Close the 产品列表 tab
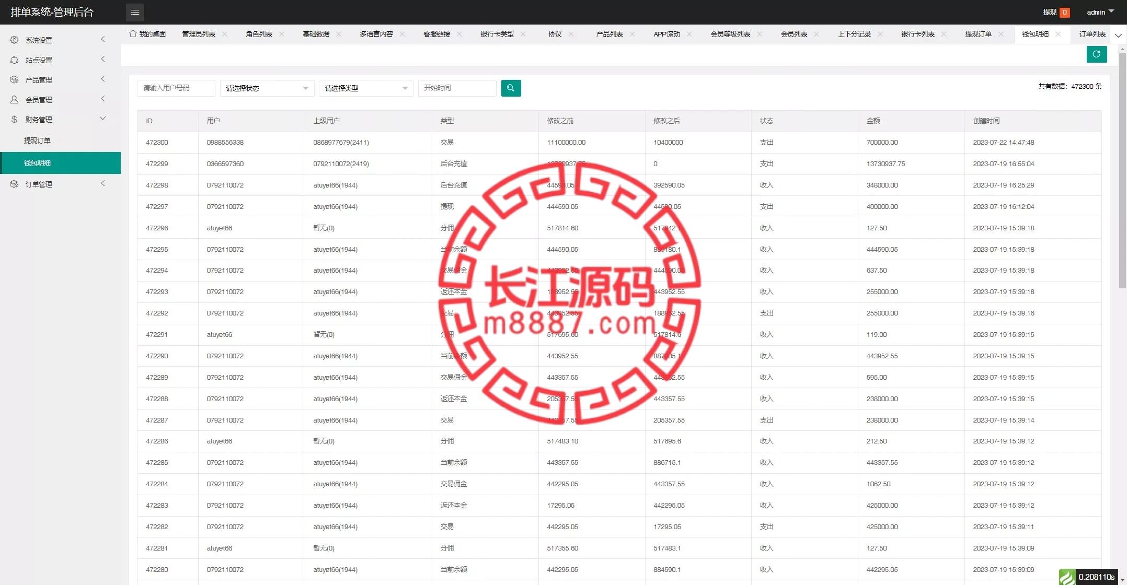The image size is (1127, 585). point(632,34)
